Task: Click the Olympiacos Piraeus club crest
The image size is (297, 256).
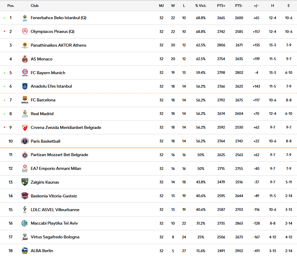Action: pos(25,32)
